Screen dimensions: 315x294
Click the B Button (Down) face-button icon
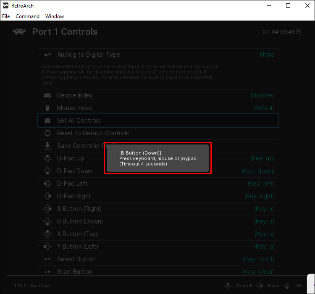click(47, 221)
